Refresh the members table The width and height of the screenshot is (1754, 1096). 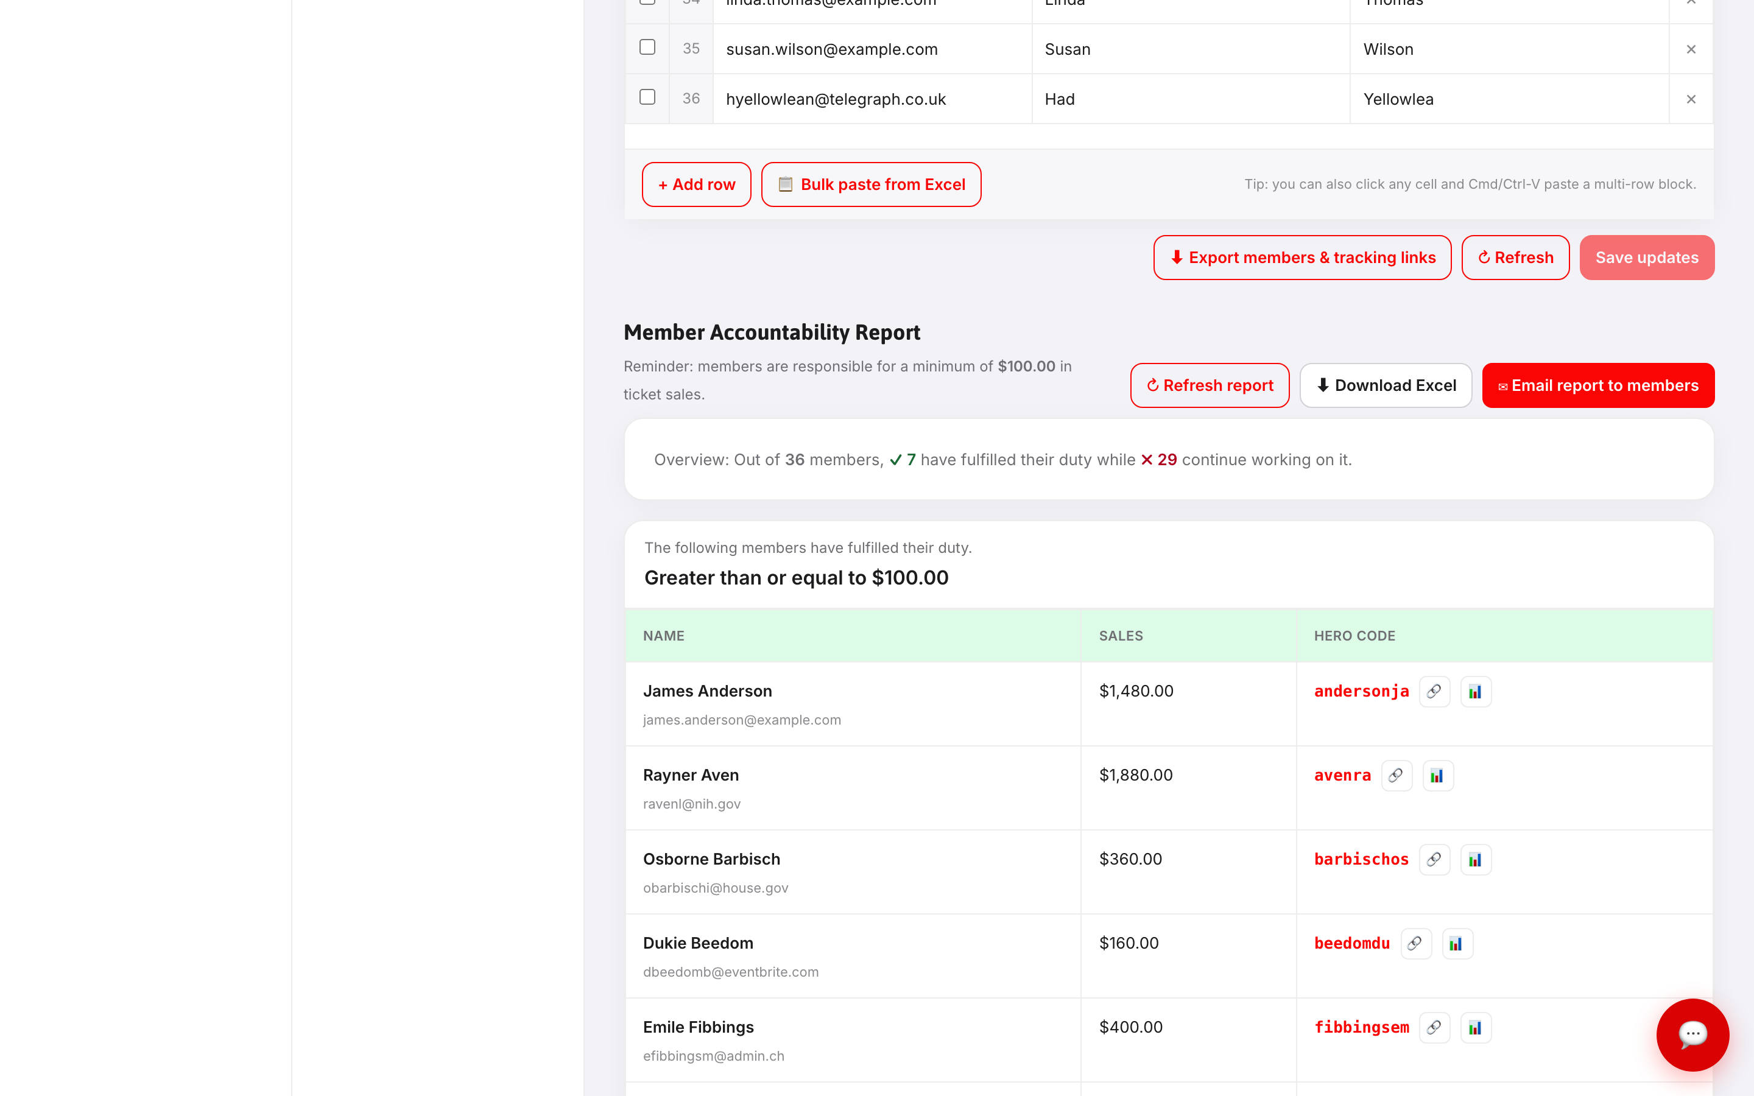1515,258
